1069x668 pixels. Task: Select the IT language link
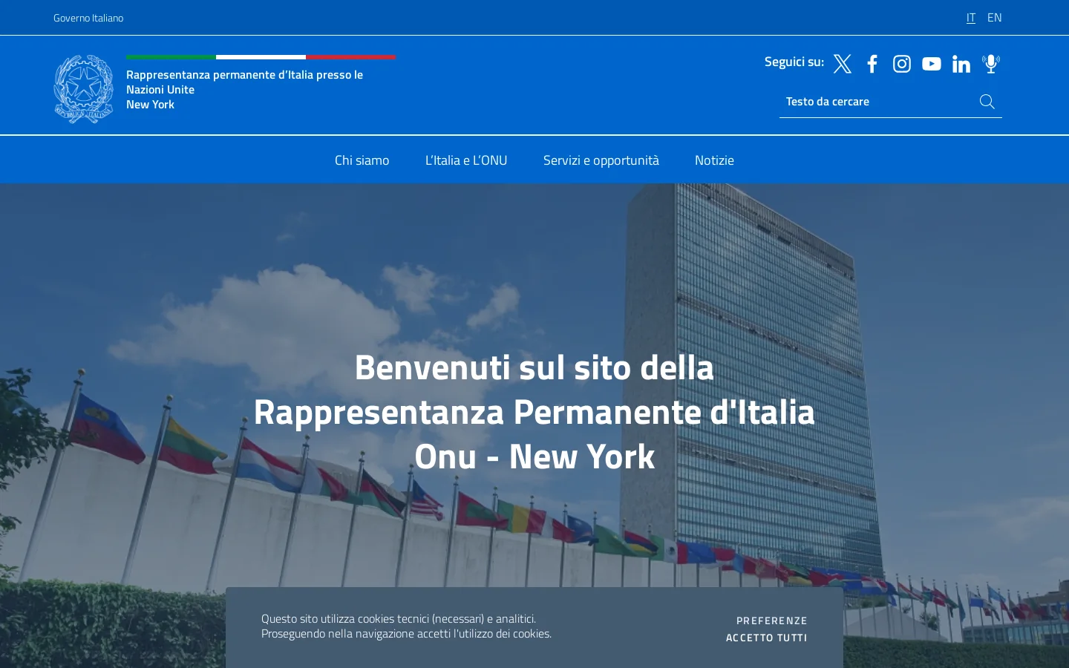970,18
